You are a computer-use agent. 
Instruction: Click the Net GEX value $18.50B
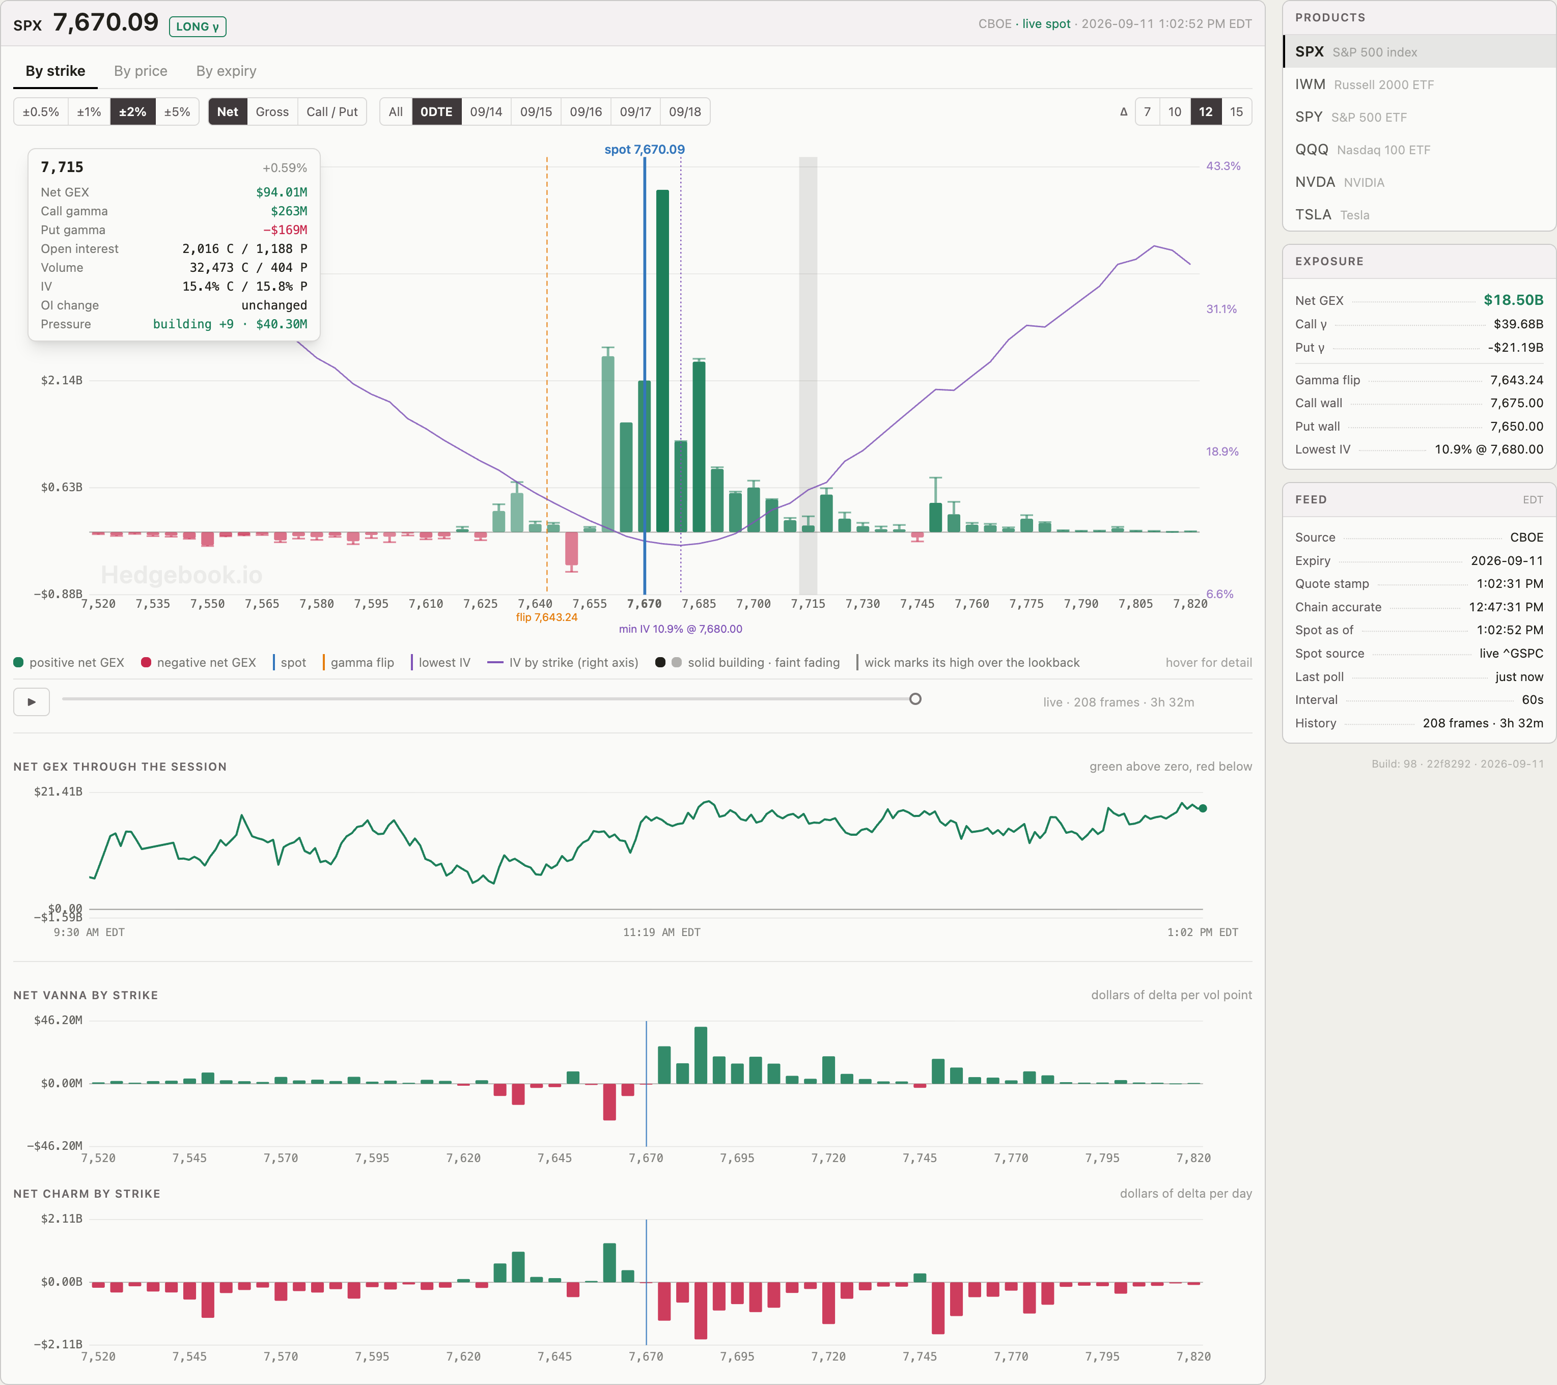[x=1513, y=300]
